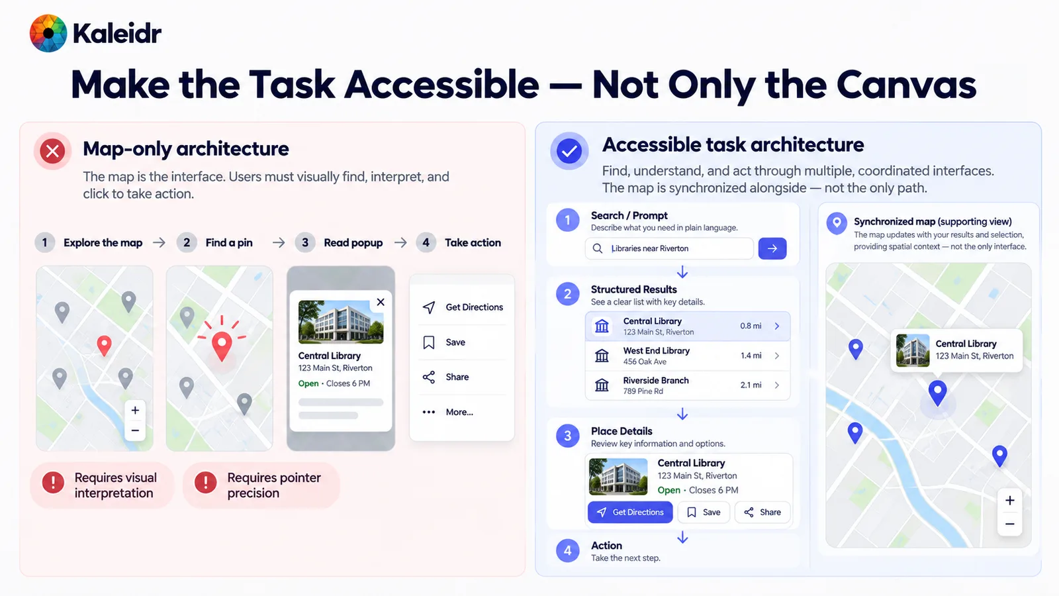Viewport: 1059px width, 596px height.
Task: Select the 789 Pine Rd address text
Action: point(643,391)
